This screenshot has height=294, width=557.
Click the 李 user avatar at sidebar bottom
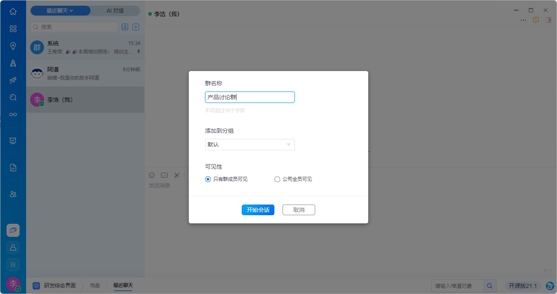13,284
